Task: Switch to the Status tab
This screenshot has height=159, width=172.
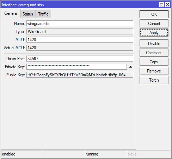Action: pos(28,14)
